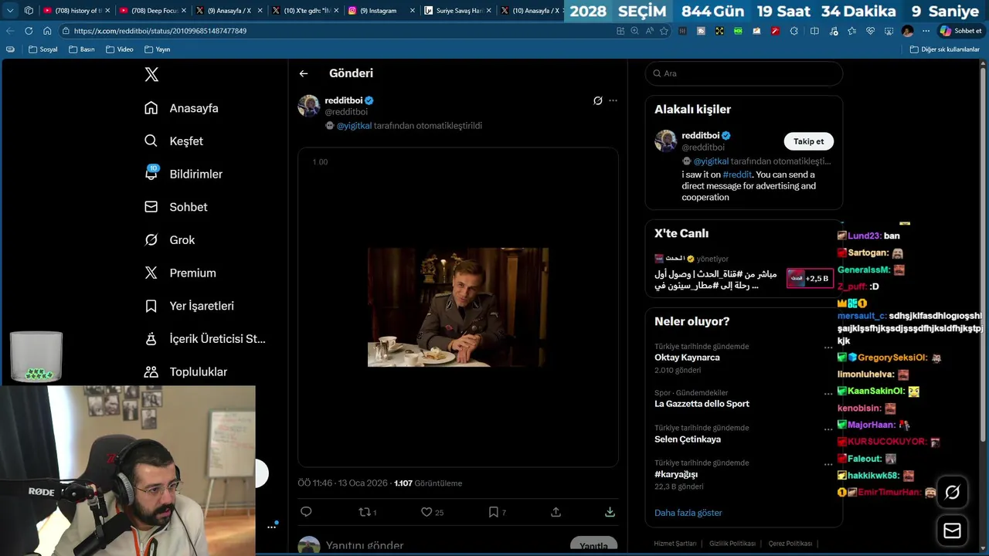
Task: Click the X logo in the sidebar
Action: [x=151, y=74]
